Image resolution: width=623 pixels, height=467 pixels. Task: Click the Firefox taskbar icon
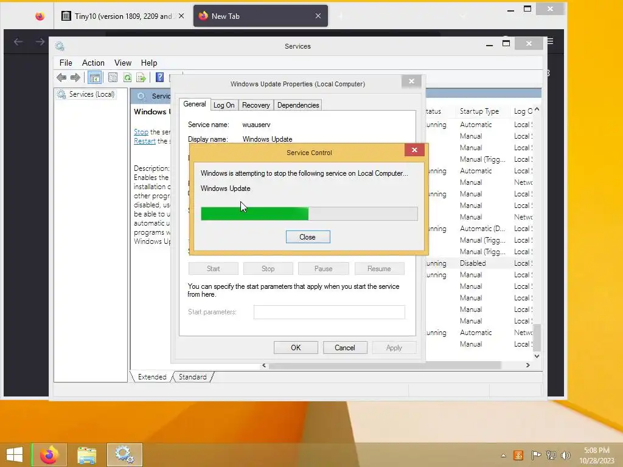coord(49,455)
